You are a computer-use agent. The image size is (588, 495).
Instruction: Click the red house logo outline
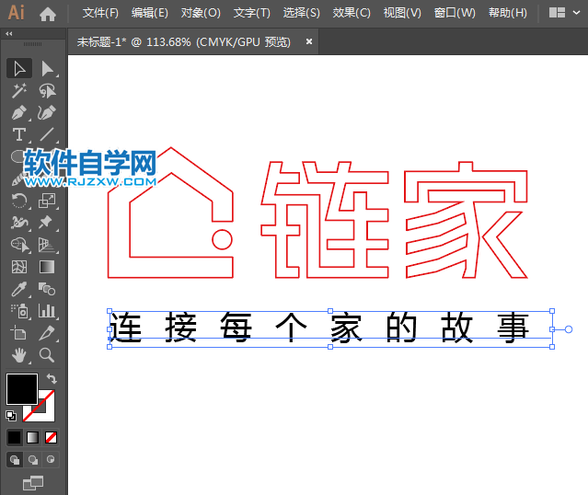click(x=170, y=213)
